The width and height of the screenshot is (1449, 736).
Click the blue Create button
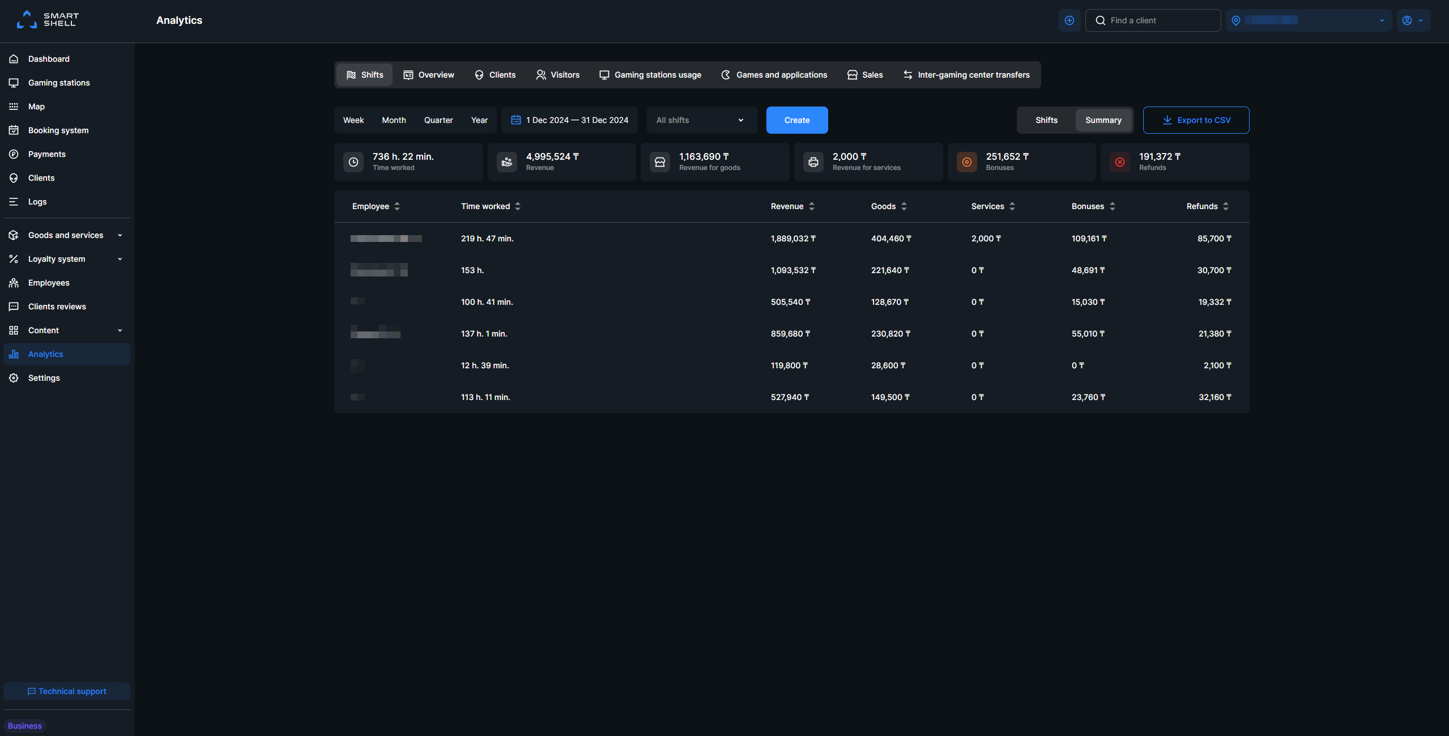tap(797, 120)
